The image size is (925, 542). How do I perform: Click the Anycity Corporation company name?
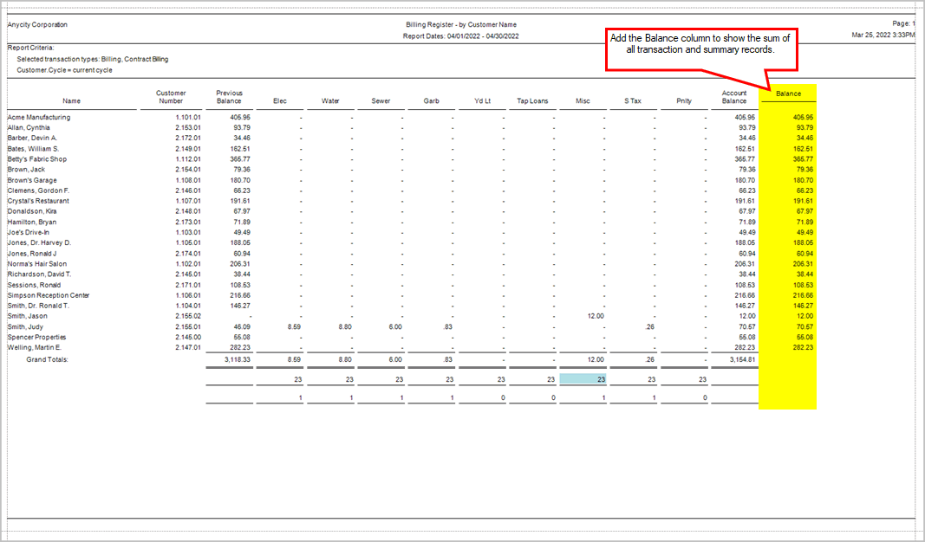[36, 23]
